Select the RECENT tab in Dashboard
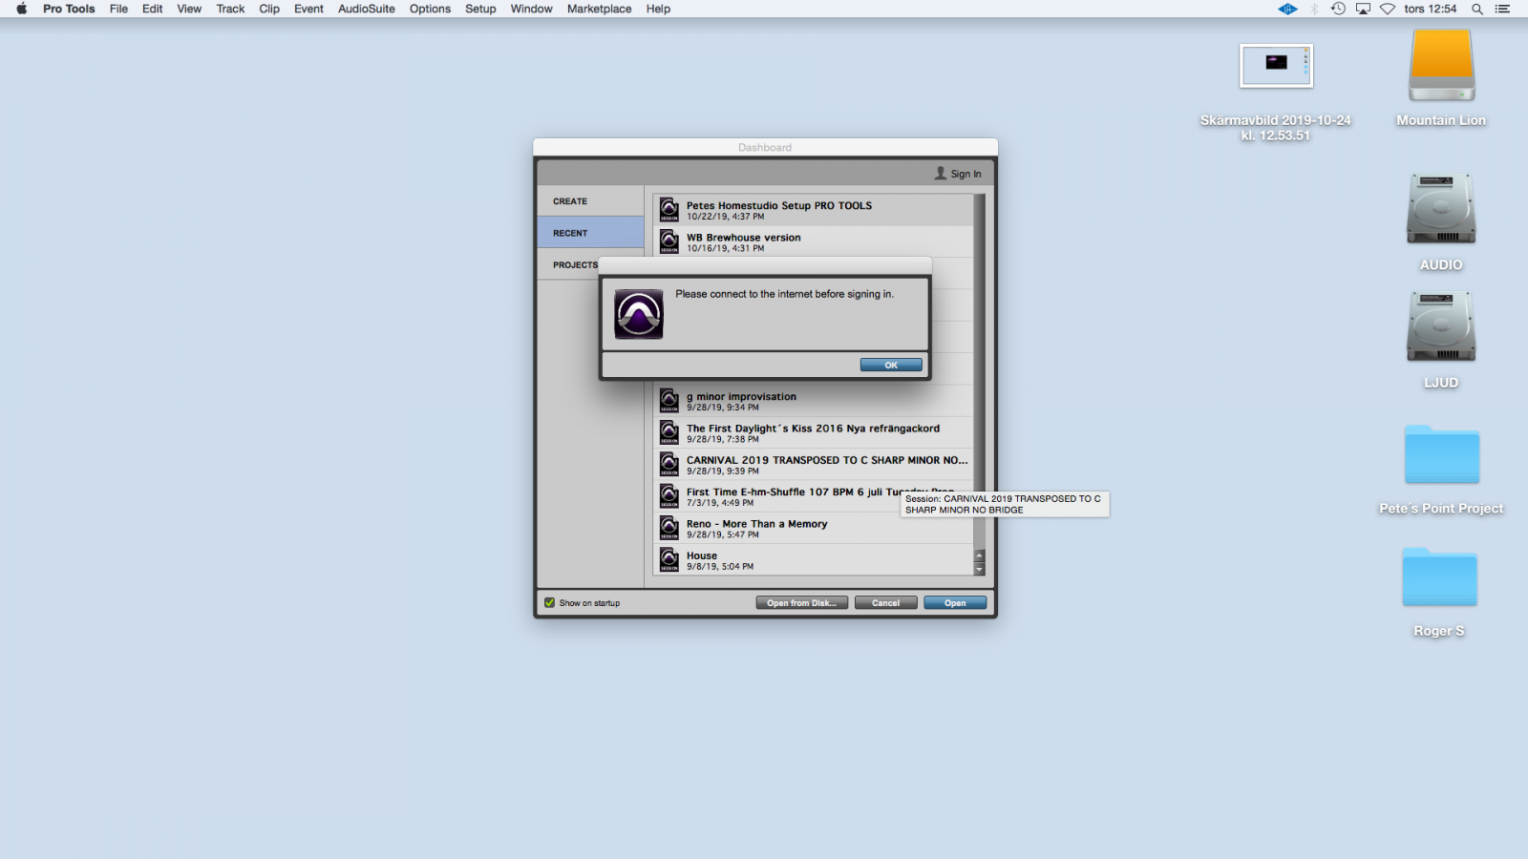The height and width of the screenshot is (859, 1528). [570, 233]
